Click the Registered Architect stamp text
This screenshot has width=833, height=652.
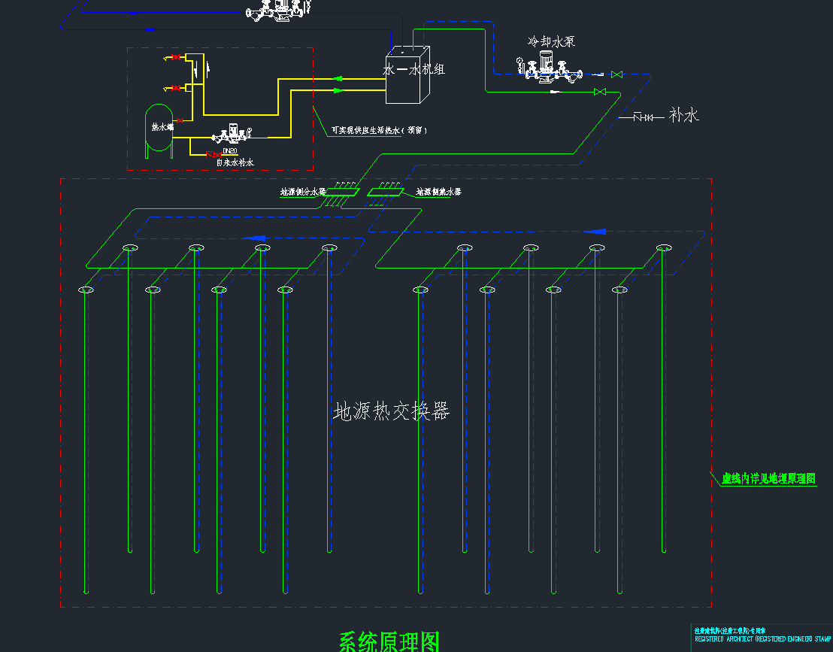click(761, 639)
